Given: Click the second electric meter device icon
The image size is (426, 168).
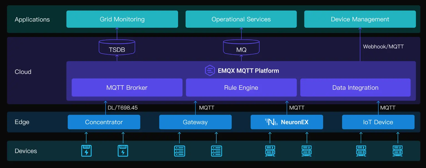Looking at the screenshot, I should coord(123,151).
